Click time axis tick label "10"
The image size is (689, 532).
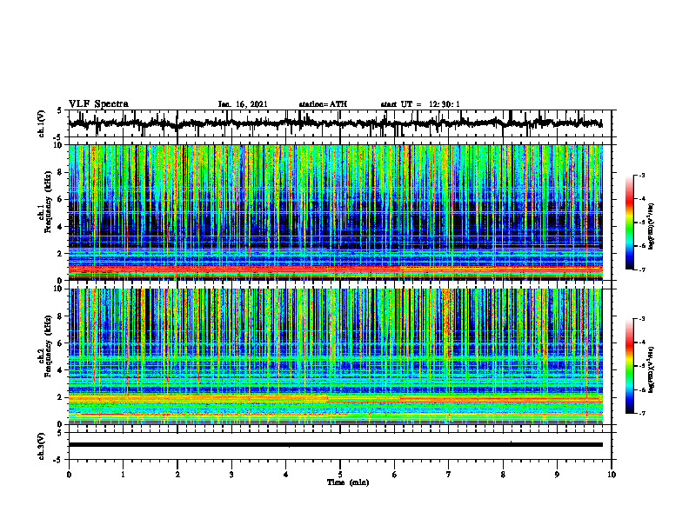(x=612, y=475)
